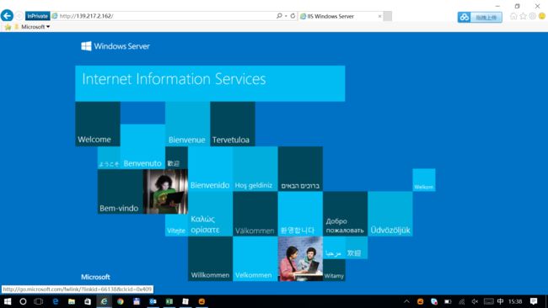Click the muted volume tray icon
548x308 pixels.
coord(475,301)
